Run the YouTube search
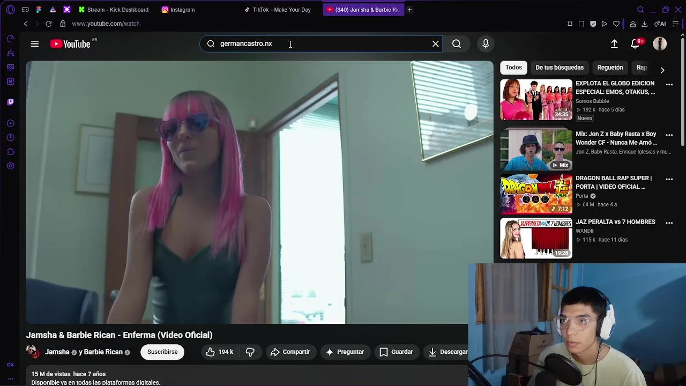 pyautogui.click(x=457, y=44)
